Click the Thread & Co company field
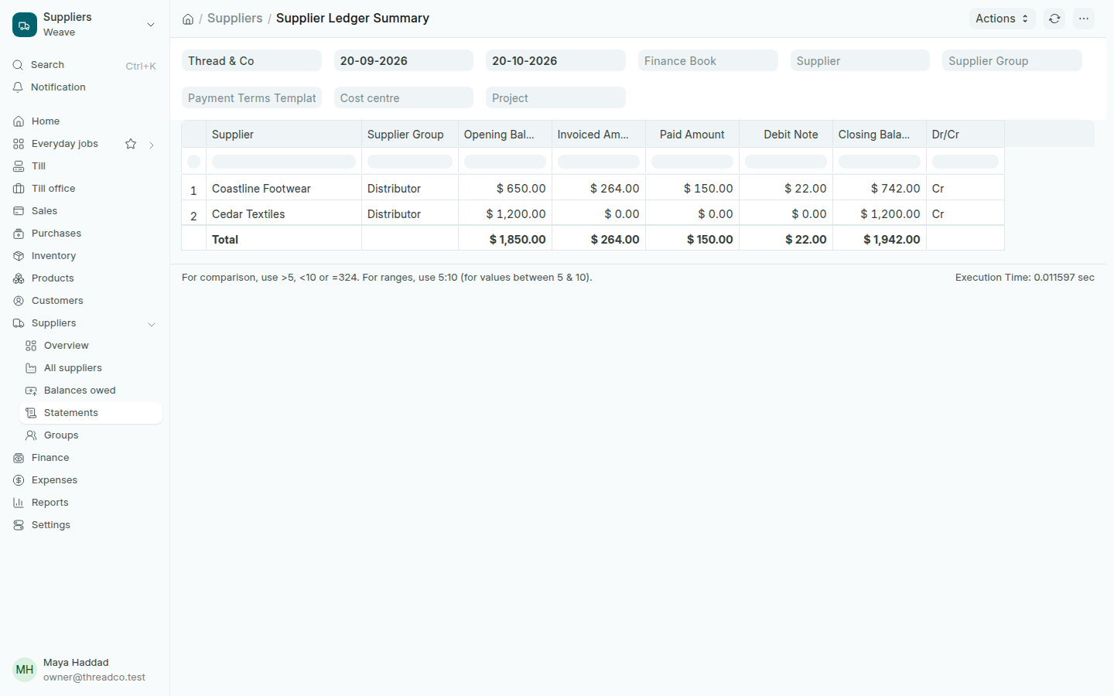Screen dimensions: 1114x696 pyautogui.click(x=251, y=61)
